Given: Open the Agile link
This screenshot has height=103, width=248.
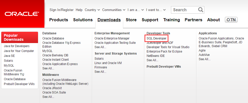Looking at the screenshot, I should click(x=202, y=50).
